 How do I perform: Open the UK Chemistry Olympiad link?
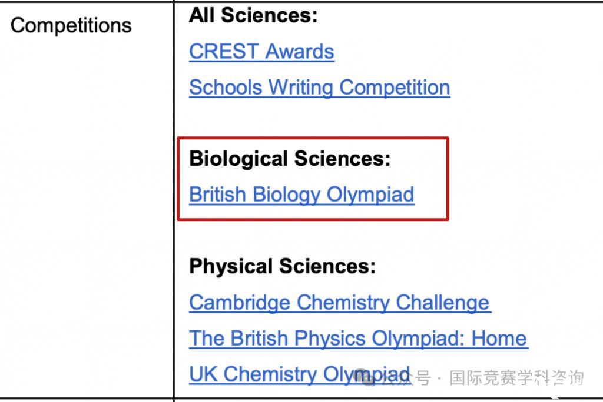click(299, 374)
